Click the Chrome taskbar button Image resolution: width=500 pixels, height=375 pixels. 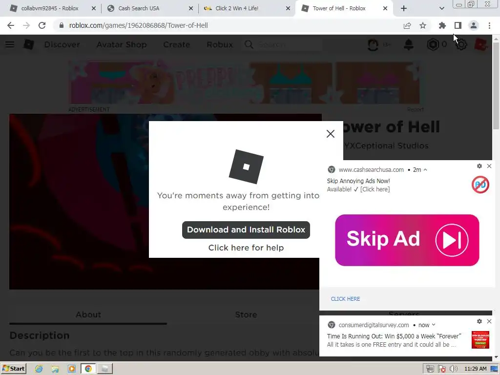coord(88,369)
